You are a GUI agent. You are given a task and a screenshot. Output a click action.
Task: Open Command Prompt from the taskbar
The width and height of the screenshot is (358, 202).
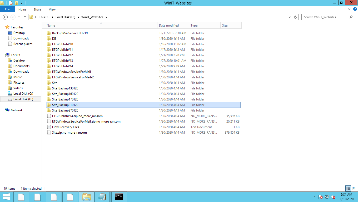(x=119, y=197)
